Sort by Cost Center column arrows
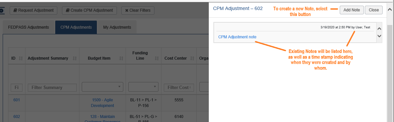The width and height of the screenshot is (394, 122). pos(192,58)
